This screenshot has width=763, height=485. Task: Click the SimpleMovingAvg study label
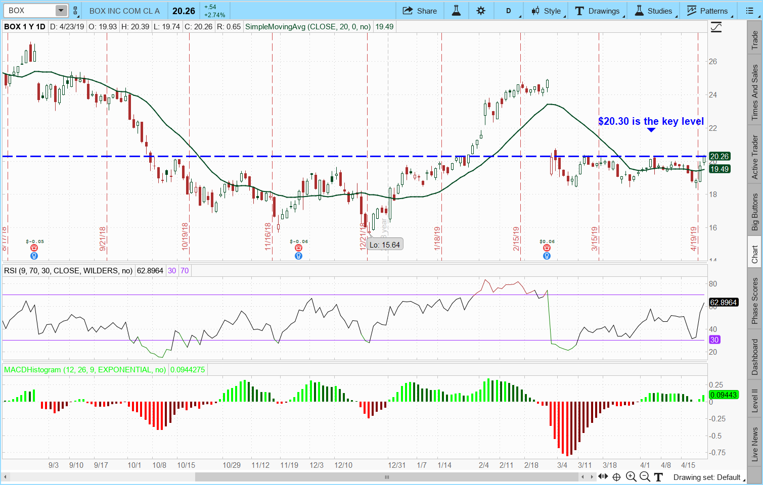[307, 27]
